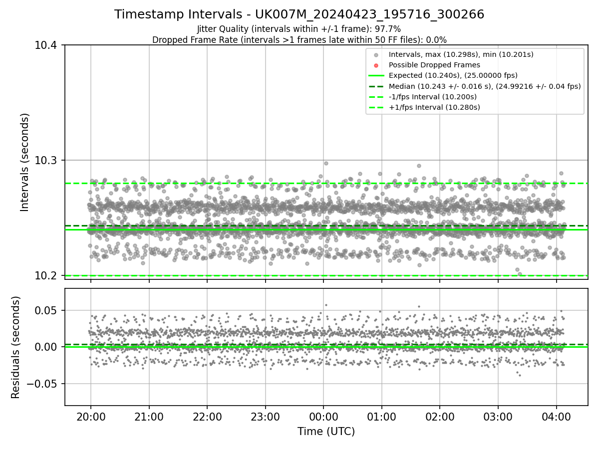This screenshot has width=599, height=449.
Task: Click the y-axis tick label '10.3'
Action: [46, 161]
